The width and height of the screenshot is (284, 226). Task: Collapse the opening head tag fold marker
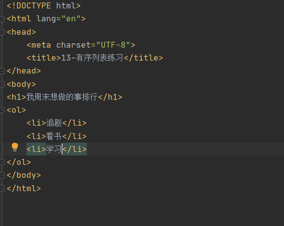click(2, 33)
